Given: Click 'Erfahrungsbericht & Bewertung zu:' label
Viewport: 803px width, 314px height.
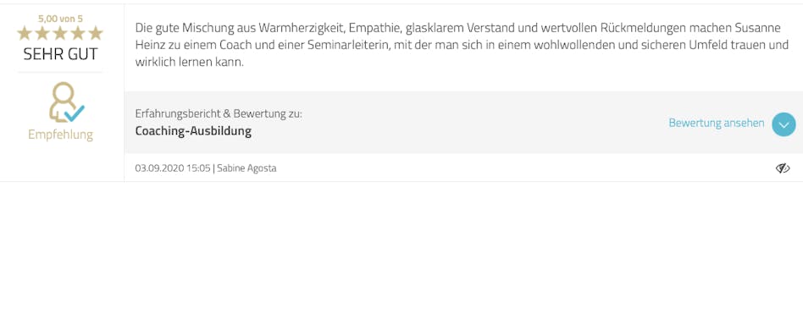Looking at the screenshot, I should [219, 113].
